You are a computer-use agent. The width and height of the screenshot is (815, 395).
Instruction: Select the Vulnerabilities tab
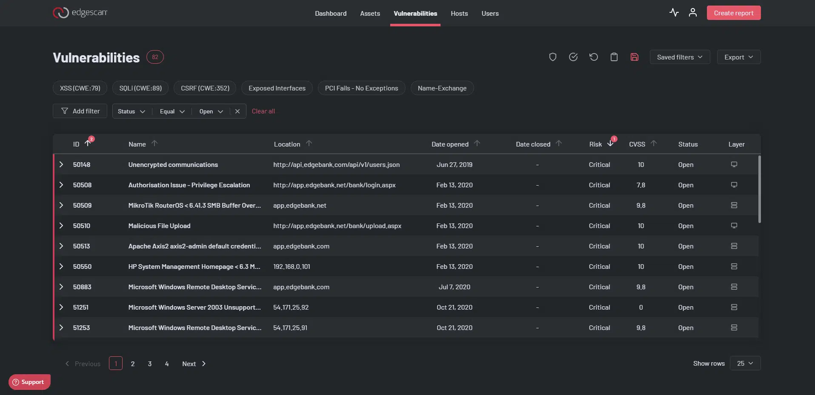(x=415, y=13)
